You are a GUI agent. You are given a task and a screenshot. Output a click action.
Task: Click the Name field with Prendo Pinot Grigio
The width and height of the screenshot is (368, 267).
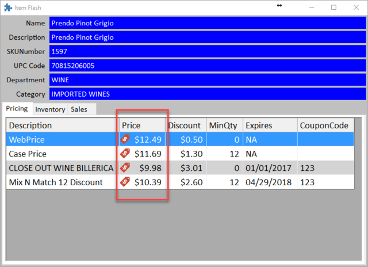click(207, 23)
